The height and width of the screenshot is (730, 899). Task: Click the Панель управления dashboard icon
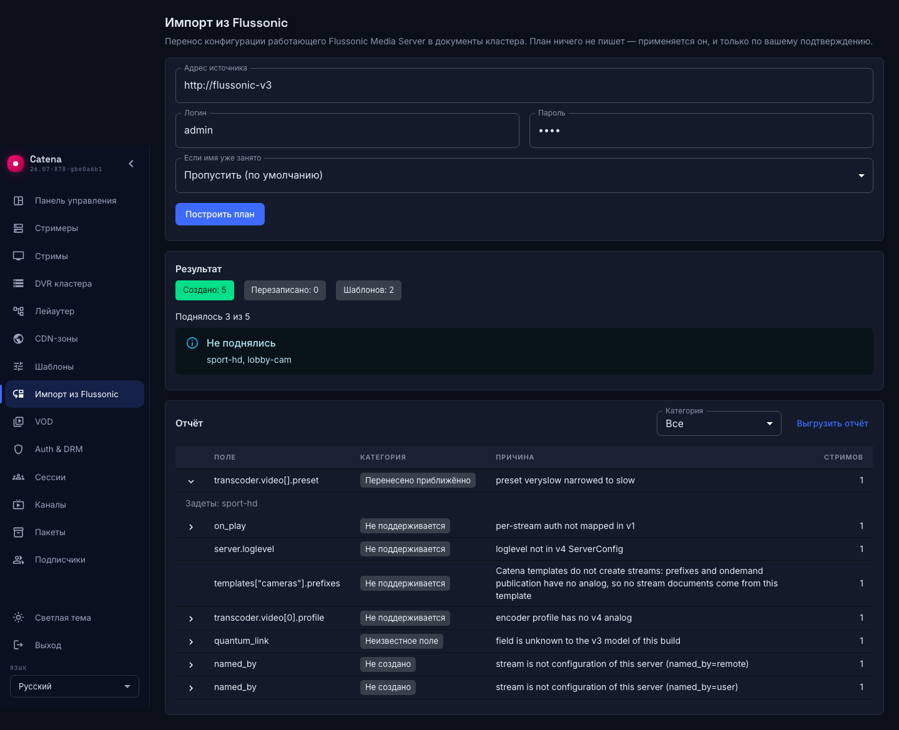[x=19, y=200]
